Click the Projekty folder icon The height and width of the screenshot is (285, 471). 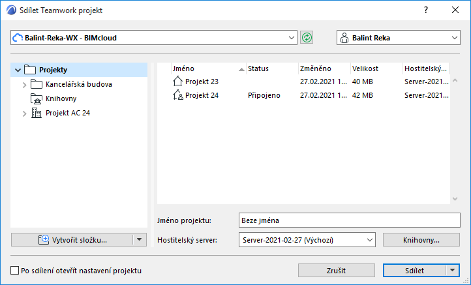[x=30, y=70]
